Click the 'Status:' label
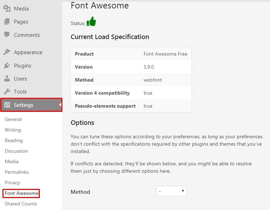This screenshot has height=210, width=270. point(78,23)
